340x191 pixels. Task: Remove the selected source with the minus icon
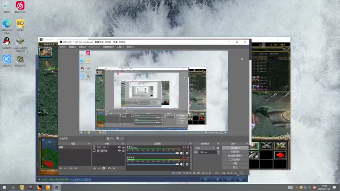pos(99,168)
